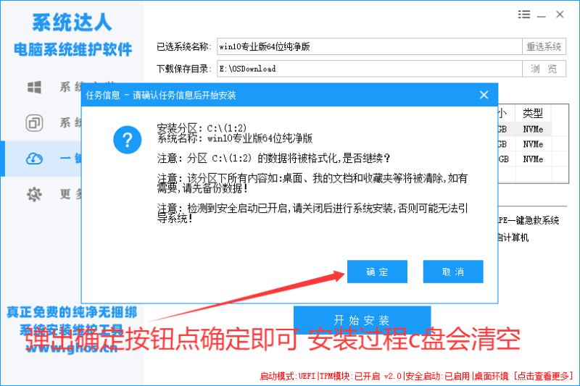
Task: Click the 类型 column header
Action: [x=533, y=113]
